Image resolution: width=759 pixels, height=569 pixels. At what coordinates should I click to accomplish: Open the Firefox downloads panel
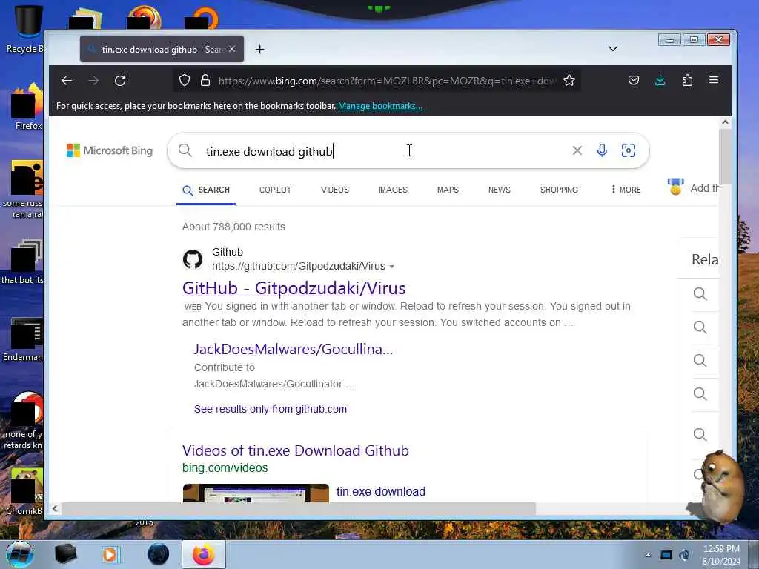coord(660,80)
